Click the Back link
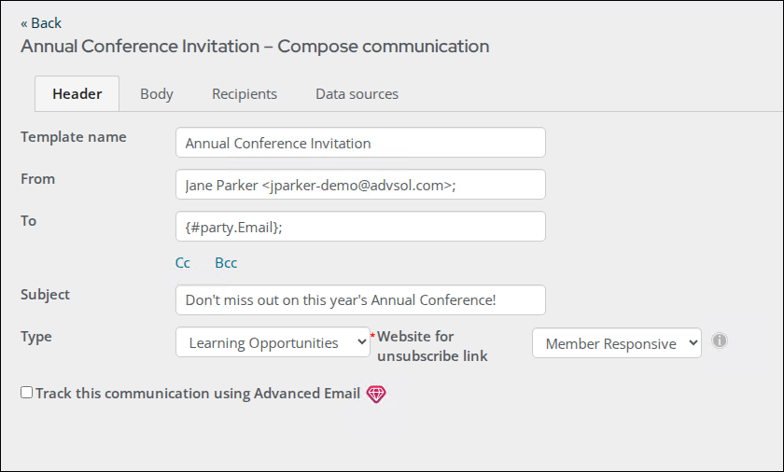Screen dimensions: 784x472 [41, 23]
